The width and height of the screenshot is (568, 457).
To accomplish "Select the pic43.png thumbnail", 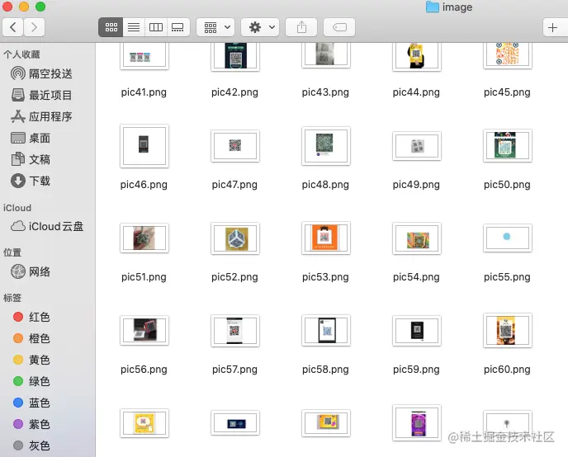I will (x=325, y=55).
